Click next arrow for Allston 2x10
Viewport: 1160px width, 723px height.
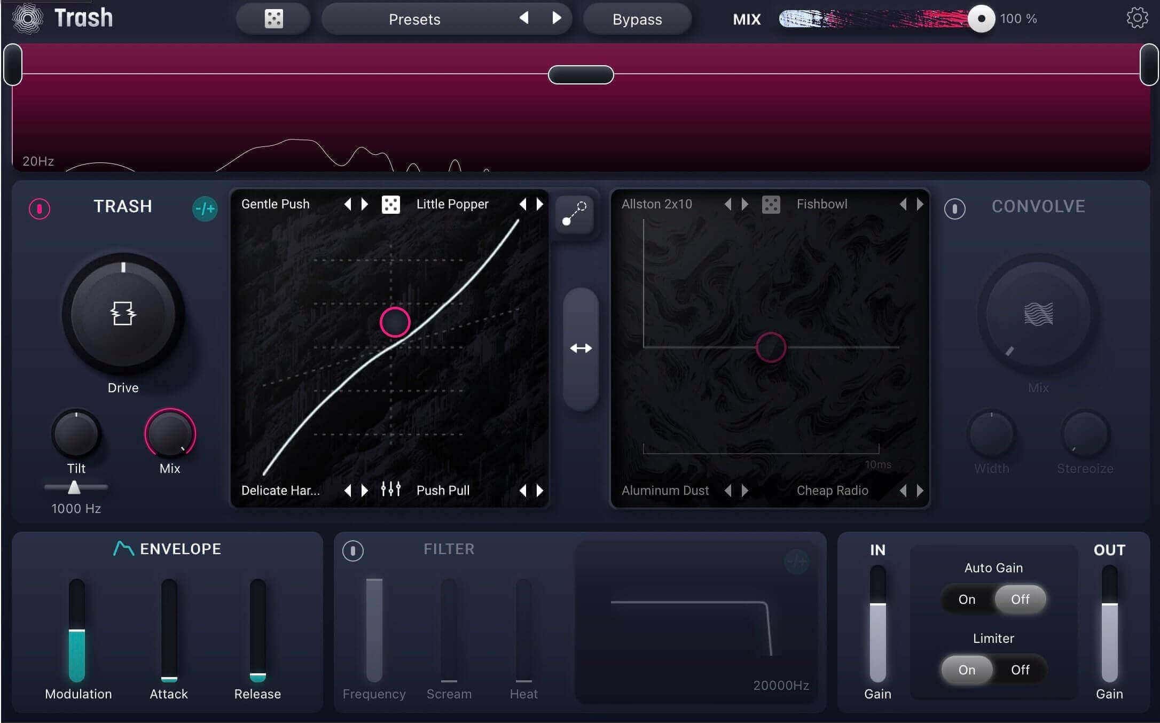point(745,204)
